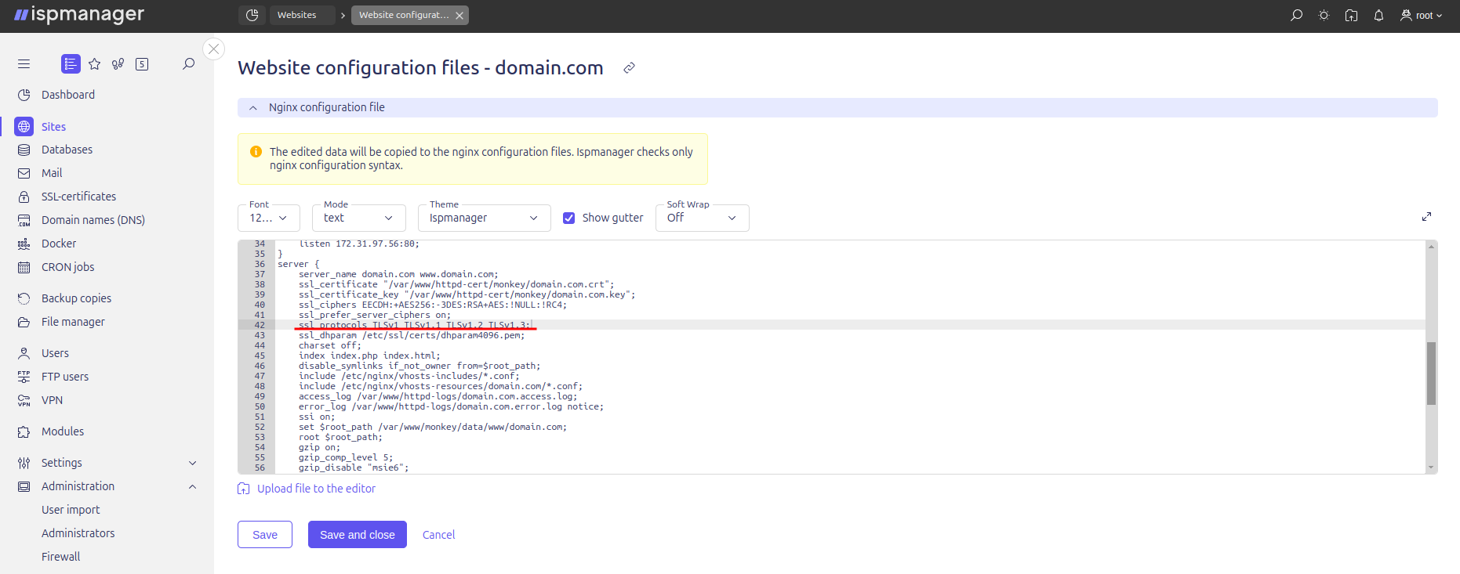Click the sidebar icon showing number 5
Image resolution: width=1460 pixels, height=574 pixels.
[142, 64]
